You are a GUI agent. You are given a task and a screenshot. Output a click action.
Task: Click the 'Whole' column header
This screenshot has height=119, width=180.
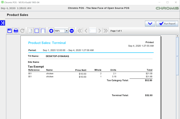[x=98, y=70]
